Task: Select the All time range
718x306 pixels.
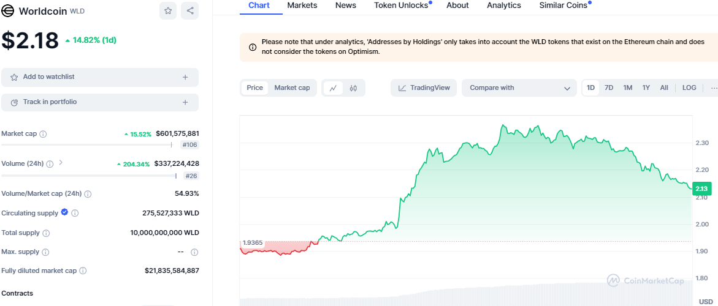Action: click(x=664, y=88)
